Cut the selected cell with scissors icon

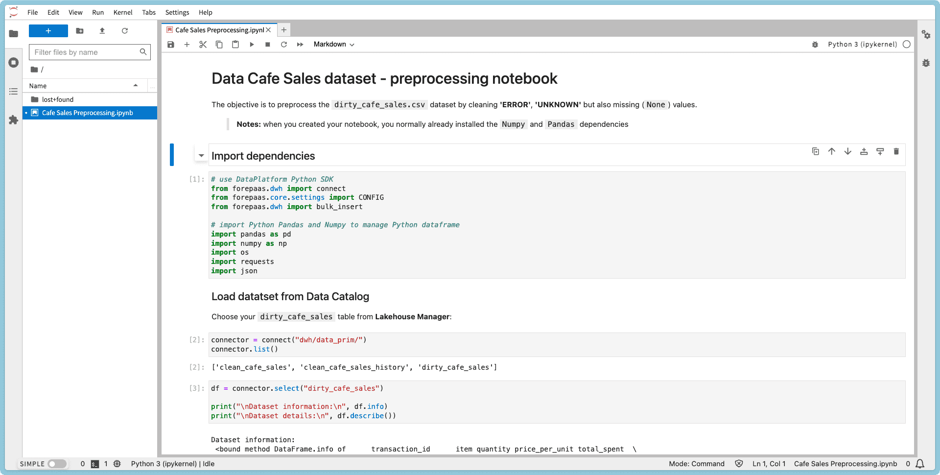(x=203, y=45)
